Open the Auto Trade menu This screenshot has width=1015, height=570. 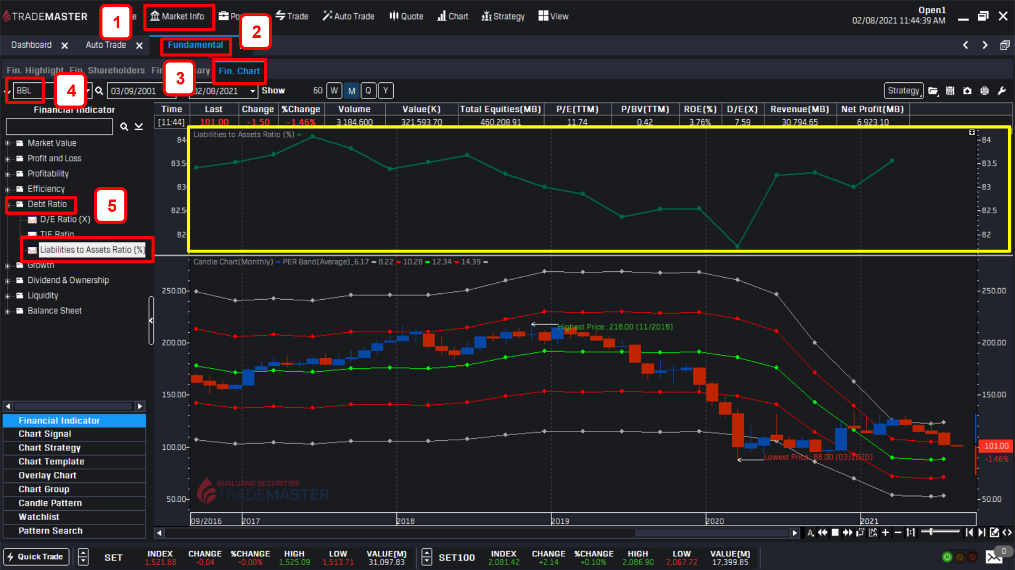(x=348, y=16)
